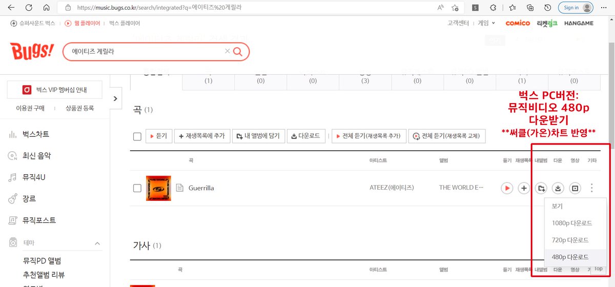Click 전체 듣기(재생목록 추가)
This screenshot has height=287, width=615.
tap(370, 136)
